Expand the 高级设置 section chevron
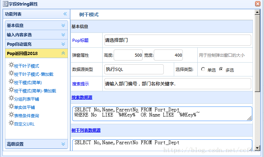The image size is (264, 157). pos(63,144)
